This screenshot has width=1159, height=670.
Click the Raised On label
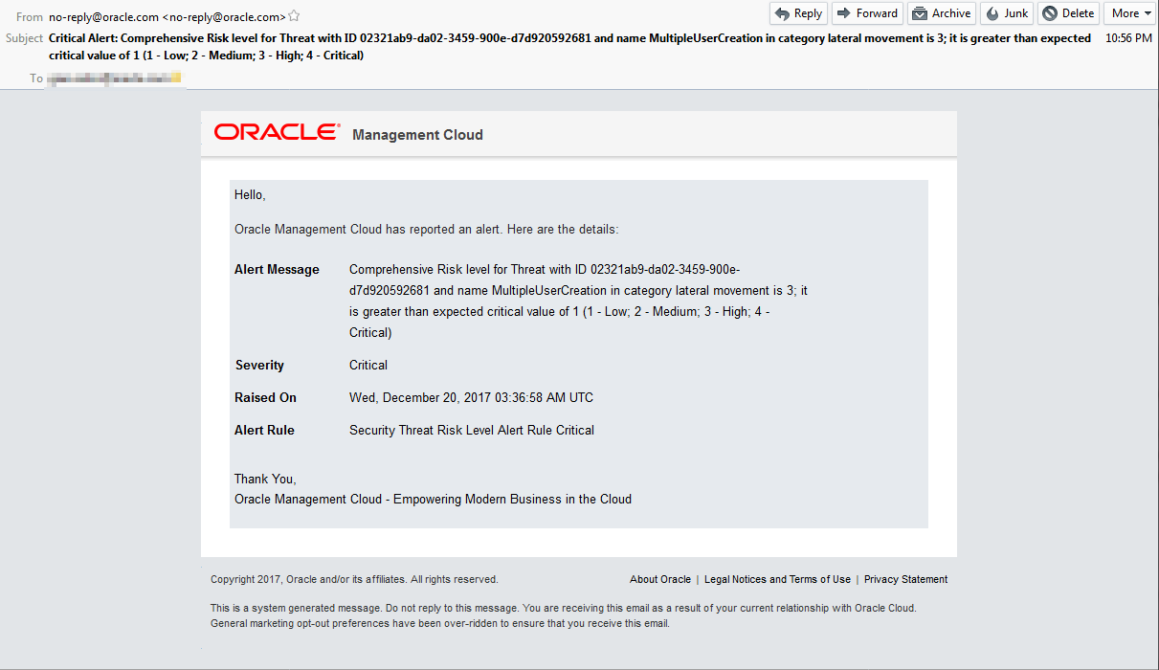coord(265,398)
